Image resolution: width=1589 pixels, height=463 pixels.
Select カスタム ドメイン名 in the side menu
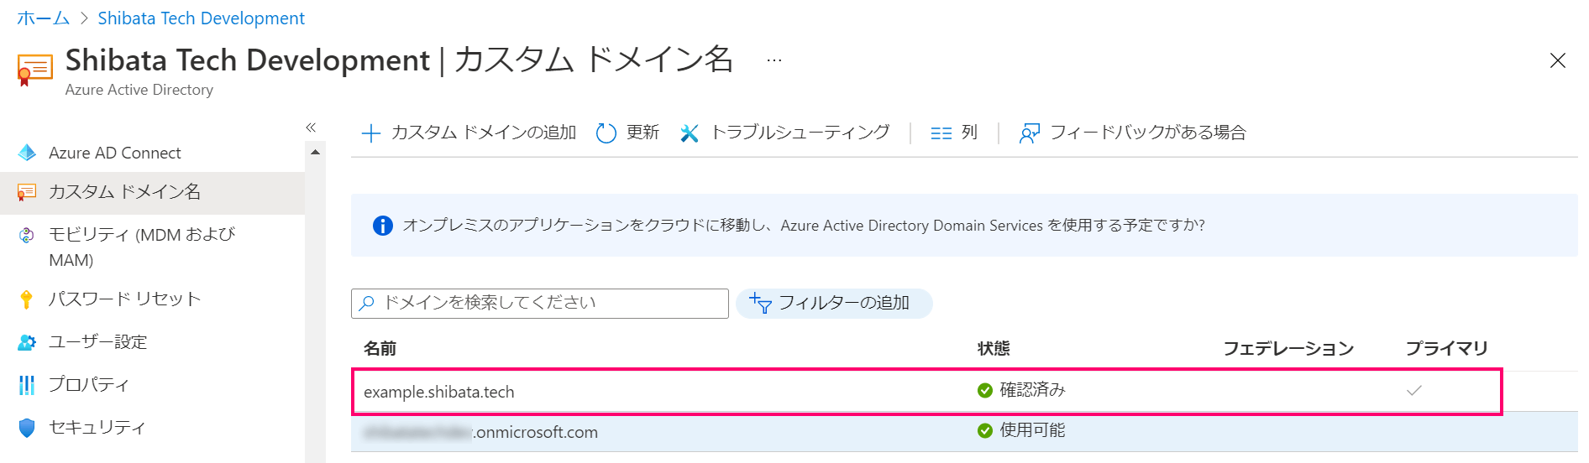pos(152,192)
